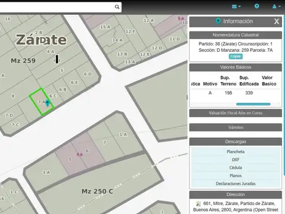The height and width of the screenshot is (214, 285).
Task: Click the Motivo column header
Action: click(210, 84)
